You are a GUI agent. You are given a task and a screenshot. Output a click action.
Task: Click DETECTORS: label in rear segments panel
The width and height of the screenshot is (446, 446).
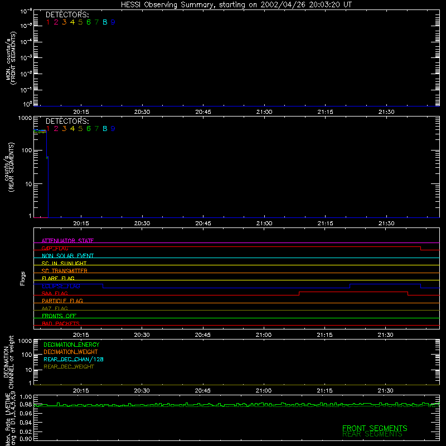click(x=67, y=121)
